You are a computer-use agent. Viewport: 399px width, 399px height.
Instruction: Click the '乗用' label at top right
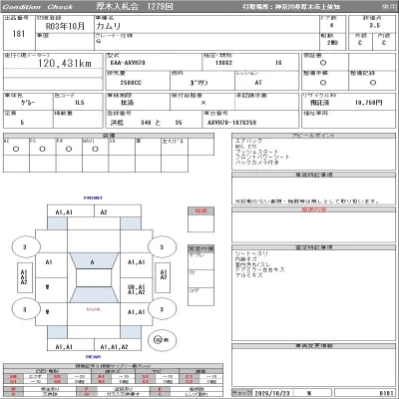(x=388, y=7)
